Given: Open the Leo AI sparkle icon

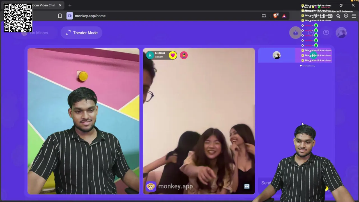Looking at the screenshot, I should [x=338, y=16].
